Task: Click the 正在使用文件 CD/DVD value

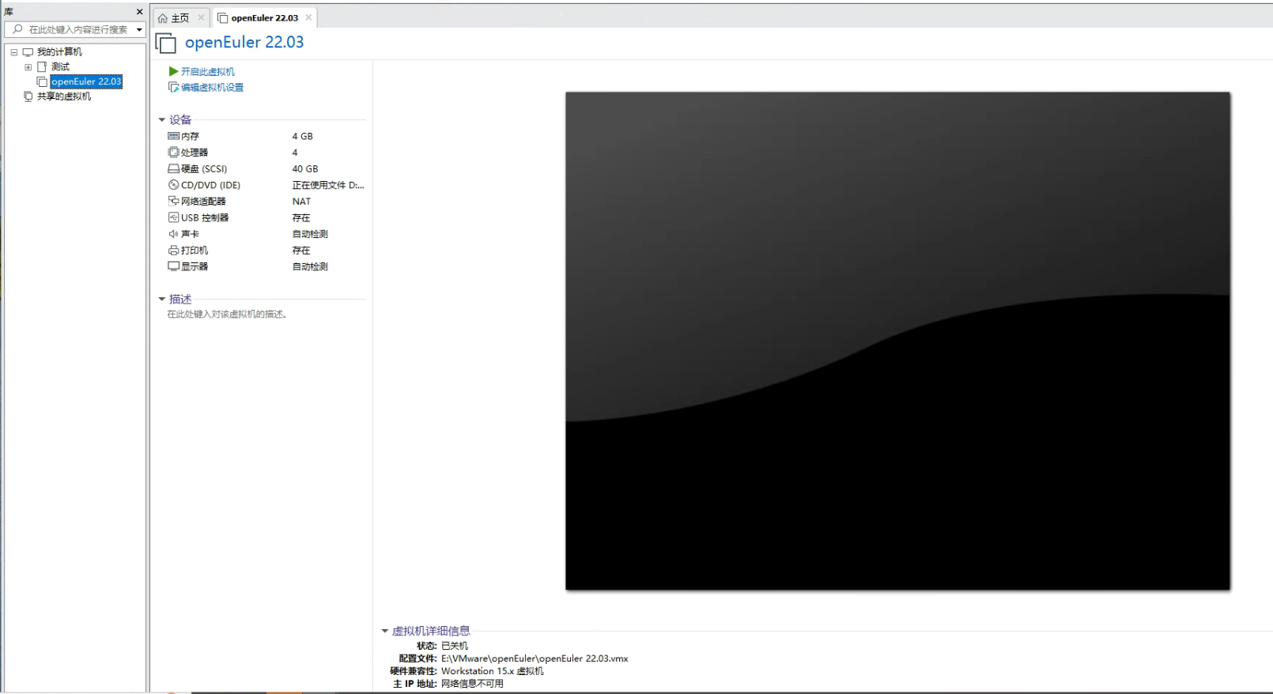Action: (x=328, y=185)
